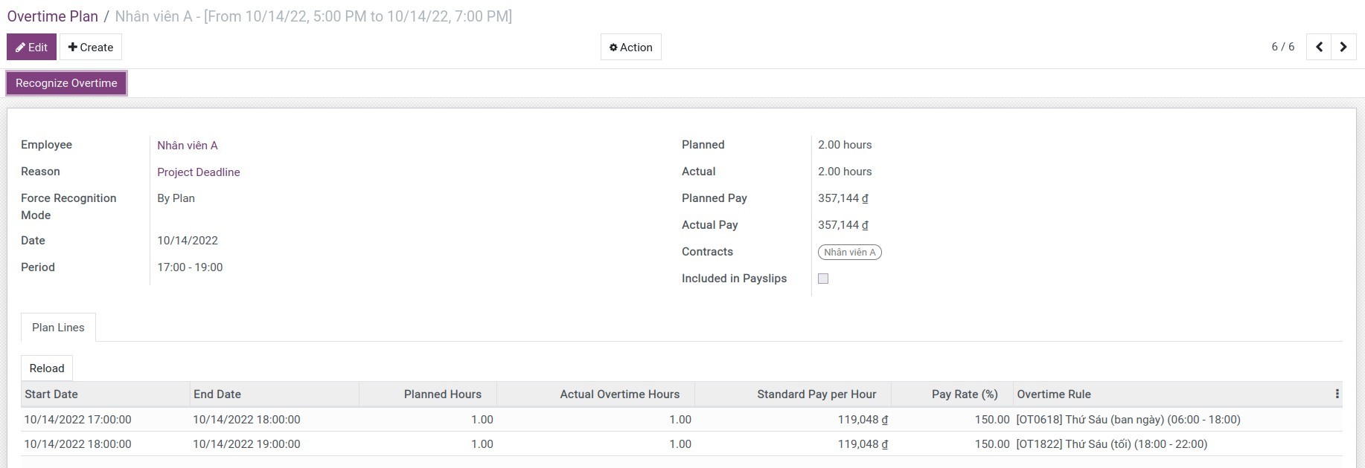Viewport: 1365px width, 468px height.
Task: Open the OT1822 overtime rule row
Action: coord(1111,444)
